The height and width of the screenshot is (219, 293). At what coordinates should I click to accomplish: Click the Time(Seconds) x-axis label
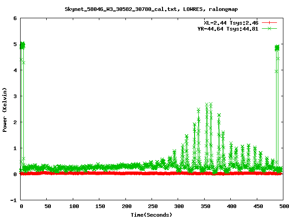pyautogui.click(x=151, y=215)
